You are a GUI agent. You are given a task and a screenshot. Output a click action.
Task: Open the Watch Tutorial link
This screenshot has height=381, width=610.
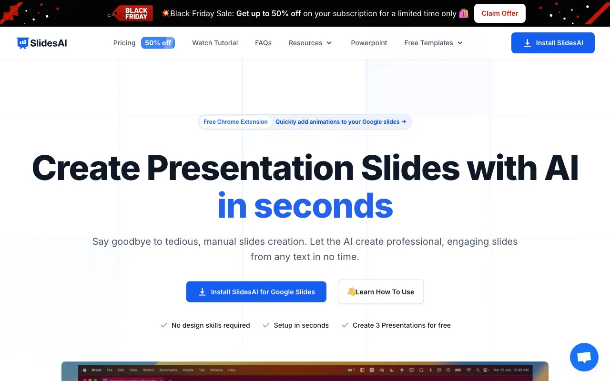(215, 43)
